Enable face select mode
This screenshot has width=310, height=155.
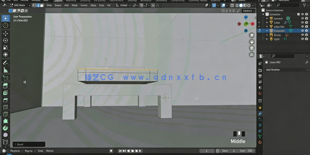[42, 5]
